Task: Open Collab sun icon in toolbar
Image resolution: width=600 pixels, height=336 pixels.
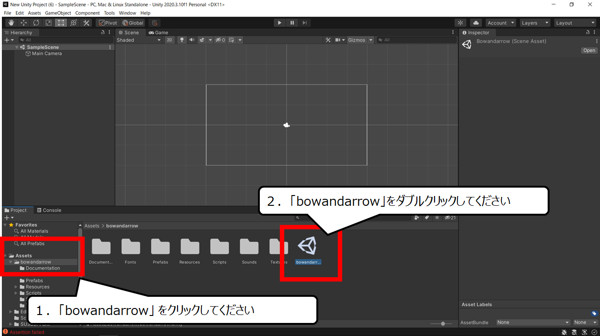Action: pos(461,23)
